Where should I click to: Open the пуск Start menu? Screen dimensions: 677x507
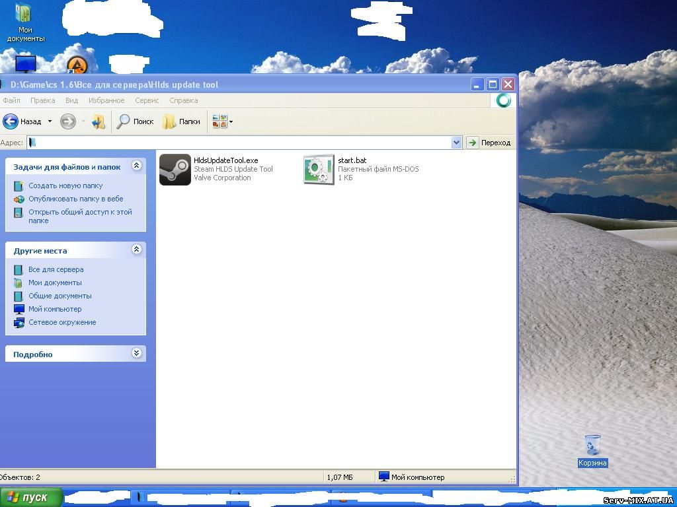pos(31,498)
